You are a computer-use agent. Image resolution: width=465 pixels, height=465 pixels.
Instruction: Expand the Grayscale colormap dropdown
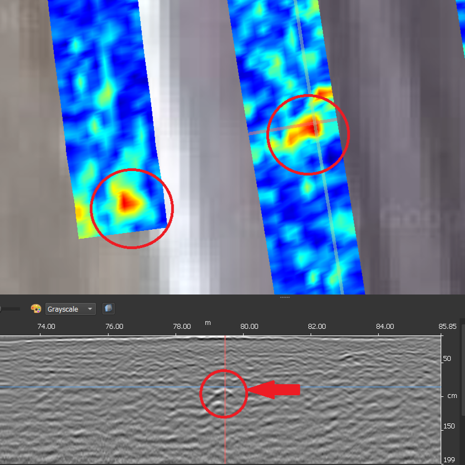[70, 309]
